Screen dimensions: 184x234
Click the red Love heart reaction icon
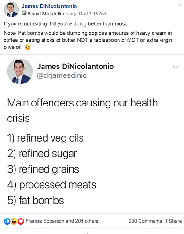pos(21,221)
